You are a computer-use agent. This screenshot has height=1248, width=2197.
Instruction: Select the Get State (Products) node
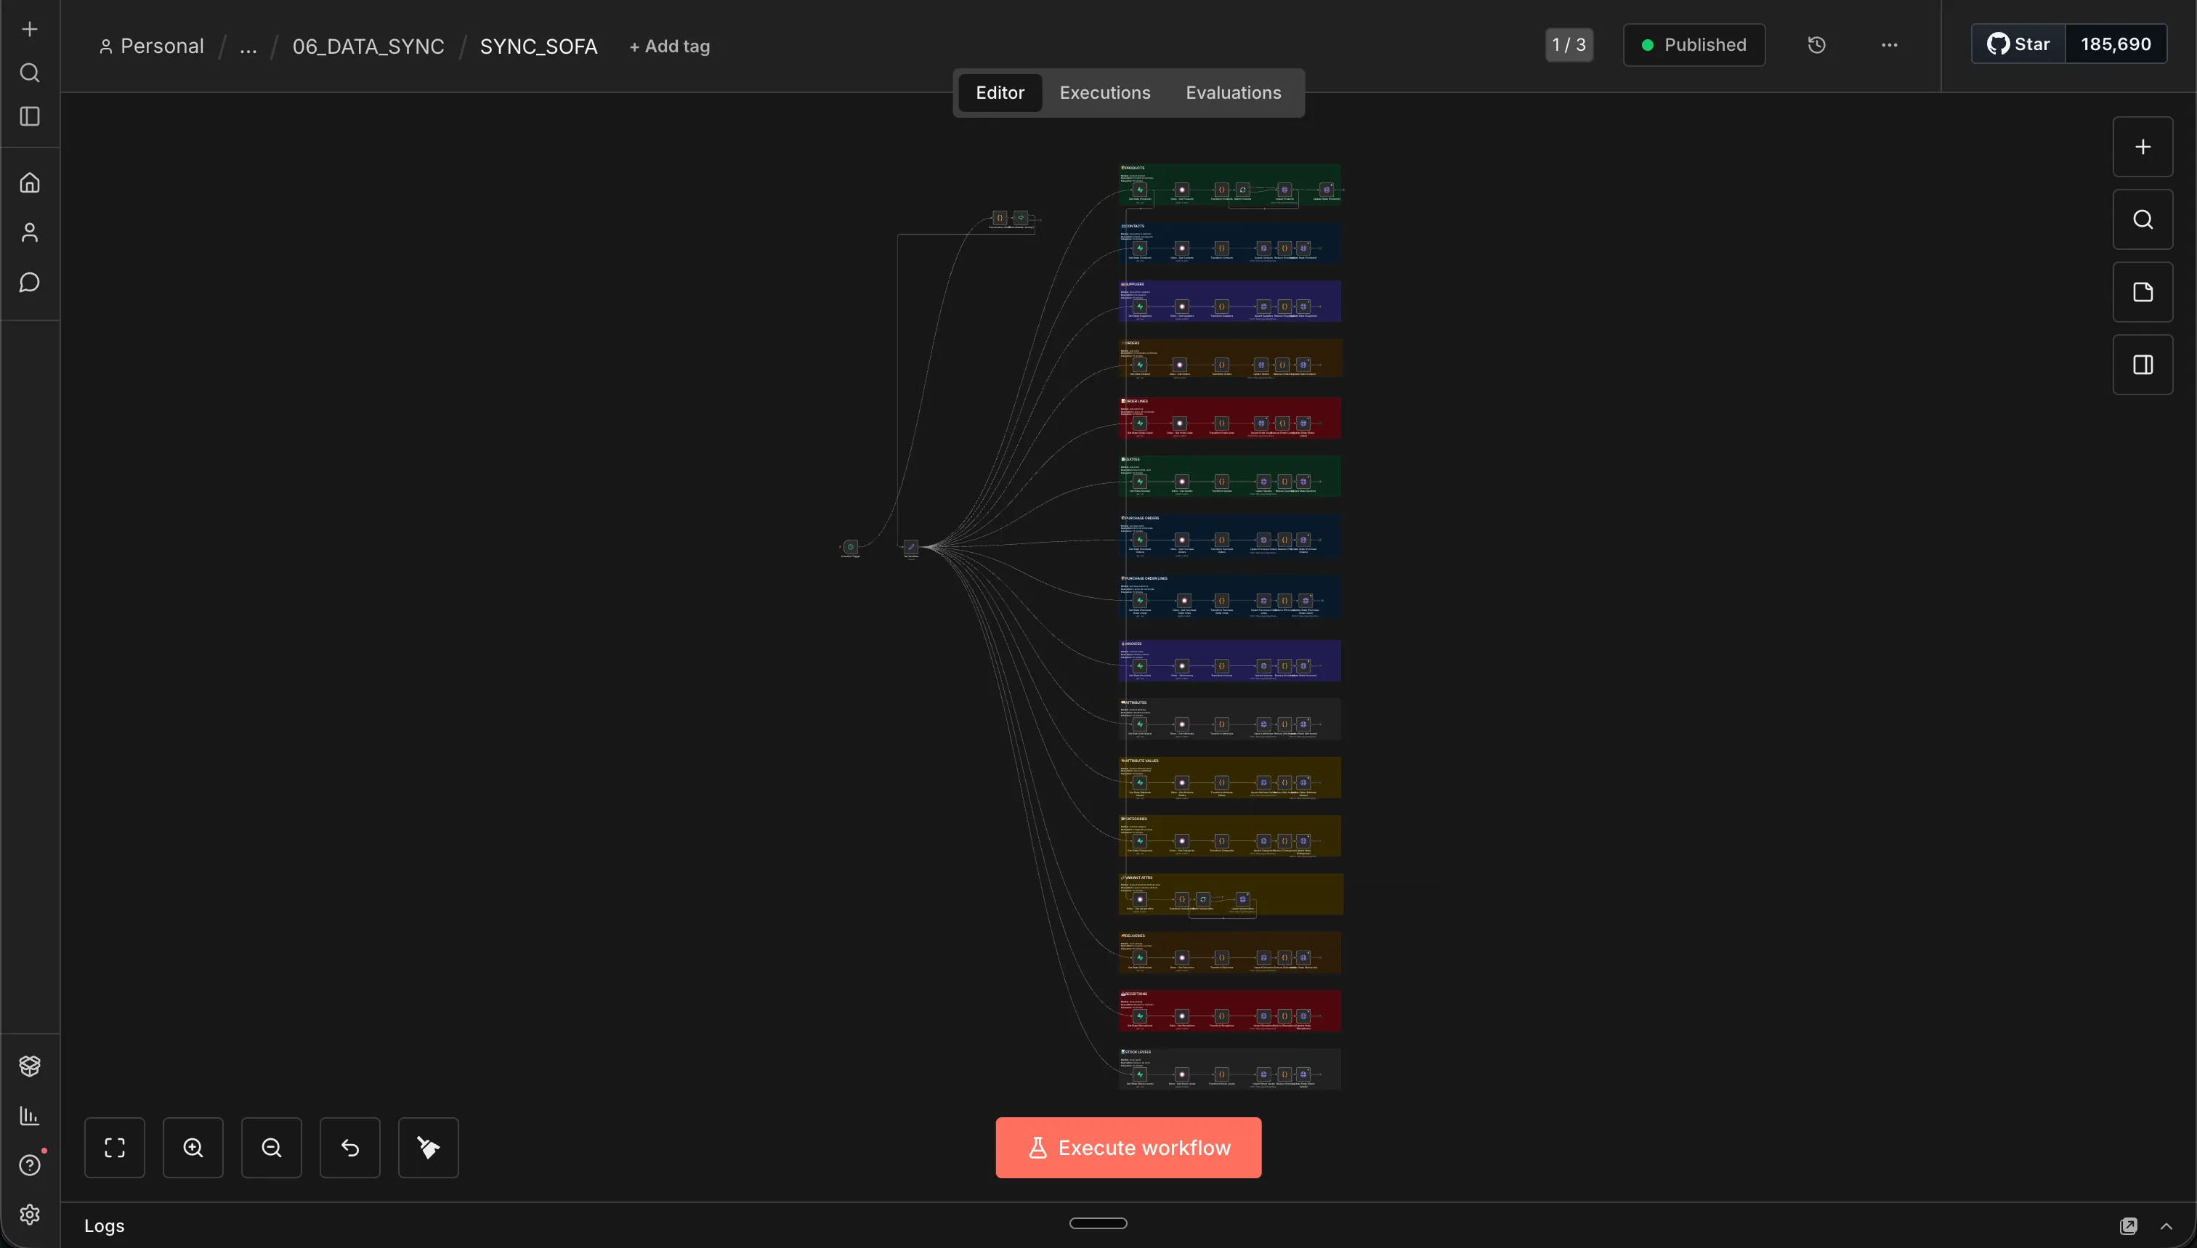coord(1140,190)
